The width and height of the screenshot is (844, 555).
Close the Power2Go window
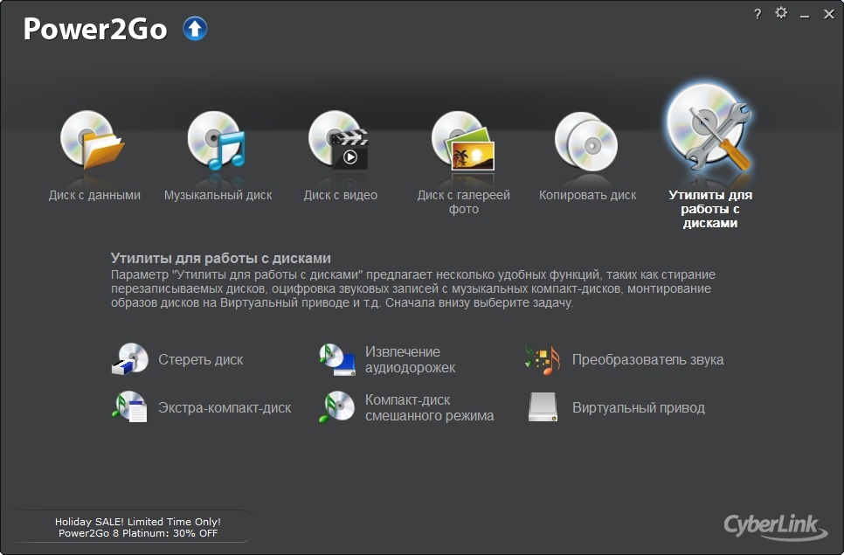coord(829,14)
